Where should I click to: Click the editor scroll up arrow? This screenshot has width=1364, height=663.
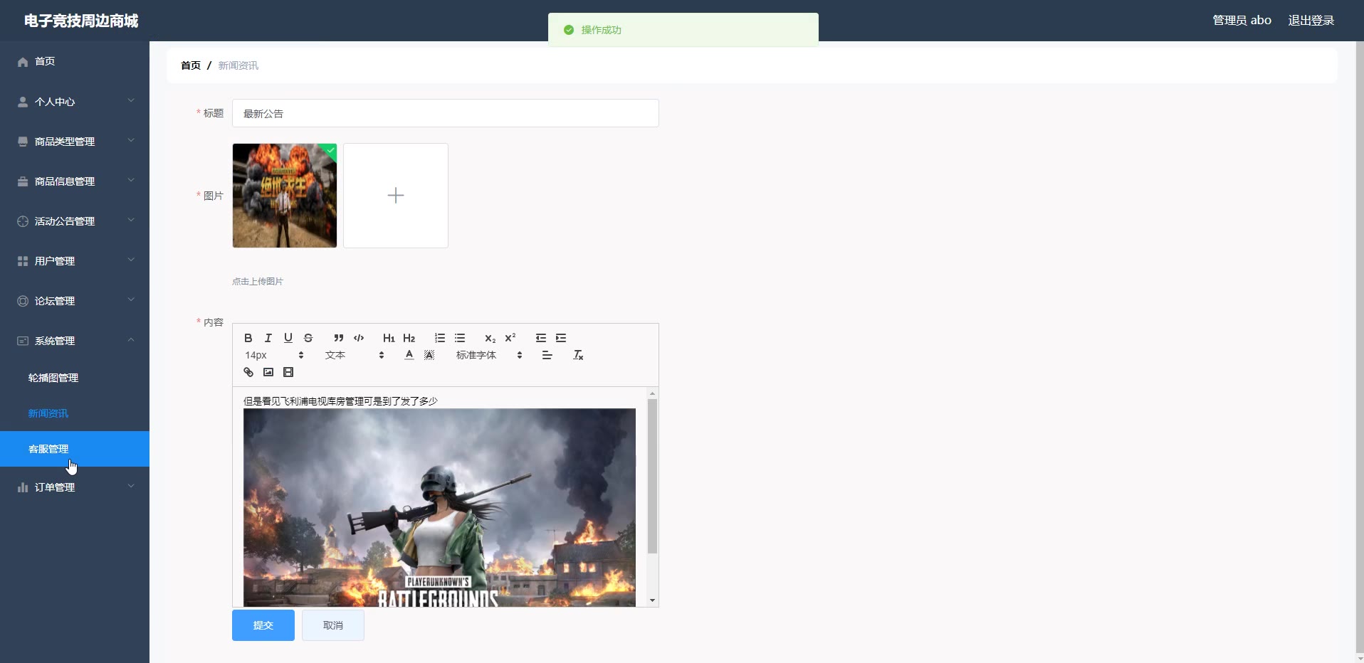pos(652,393)
